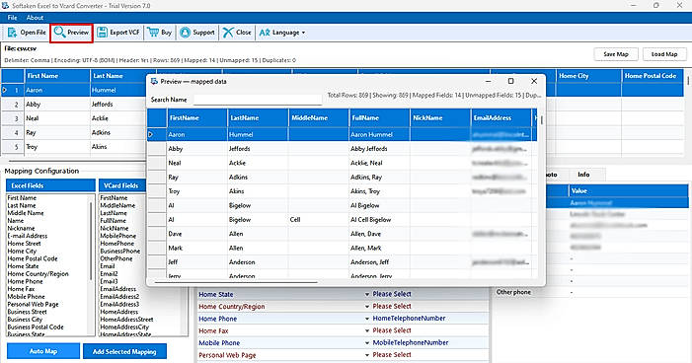
Task: Click the FullName column header in preview
Action: point(379,117)
